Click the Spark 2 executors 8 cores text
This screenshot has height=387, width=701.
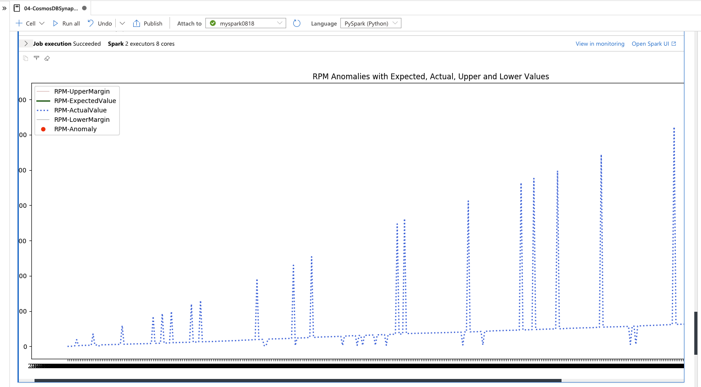coord(141,43)
